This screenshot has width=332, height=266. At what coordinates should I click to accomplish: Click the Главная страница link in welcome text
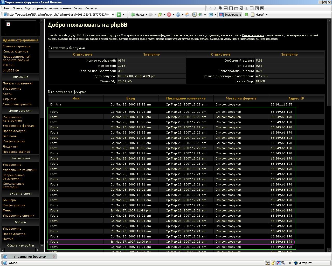253,35
